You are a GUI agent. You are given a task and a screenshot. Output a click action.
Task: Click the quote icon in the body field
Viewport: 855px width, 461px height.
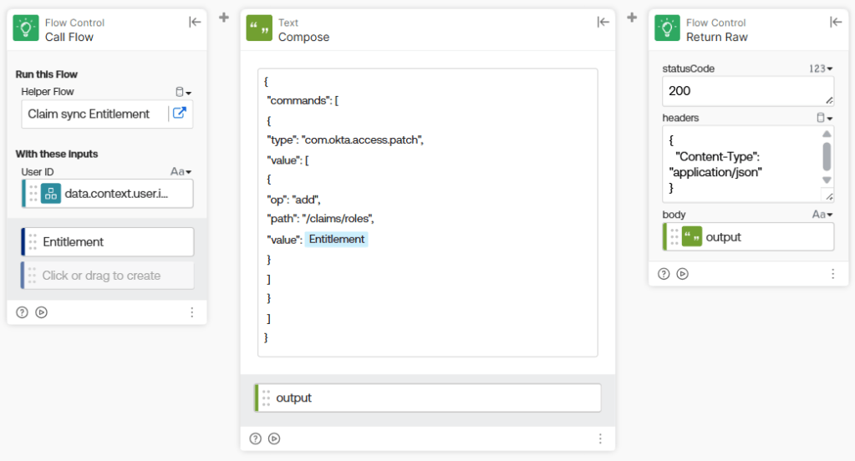[x=692, y=237]
